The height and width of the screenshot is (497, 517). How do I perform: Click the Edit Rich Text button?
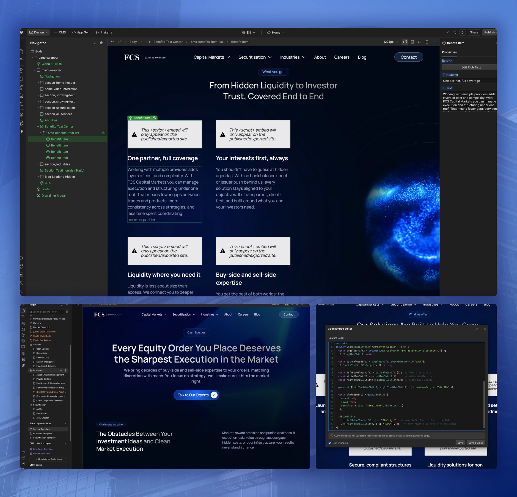pyautogui.click(x=471, y=67)
